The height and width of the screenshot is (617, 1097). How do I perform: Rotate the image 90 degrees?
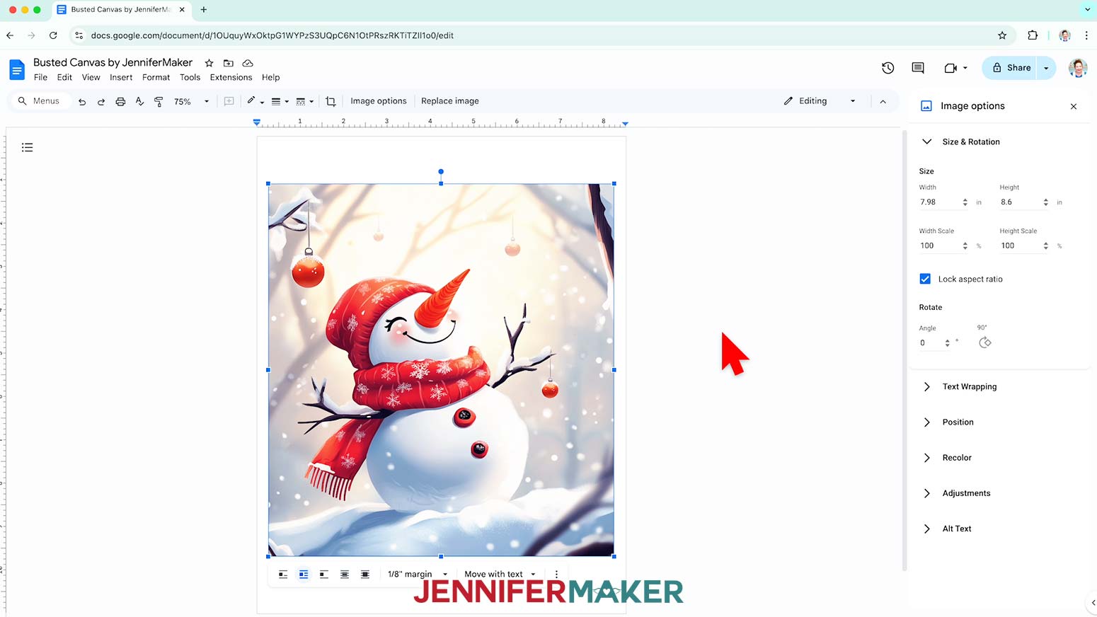click(x=985, y=342)
